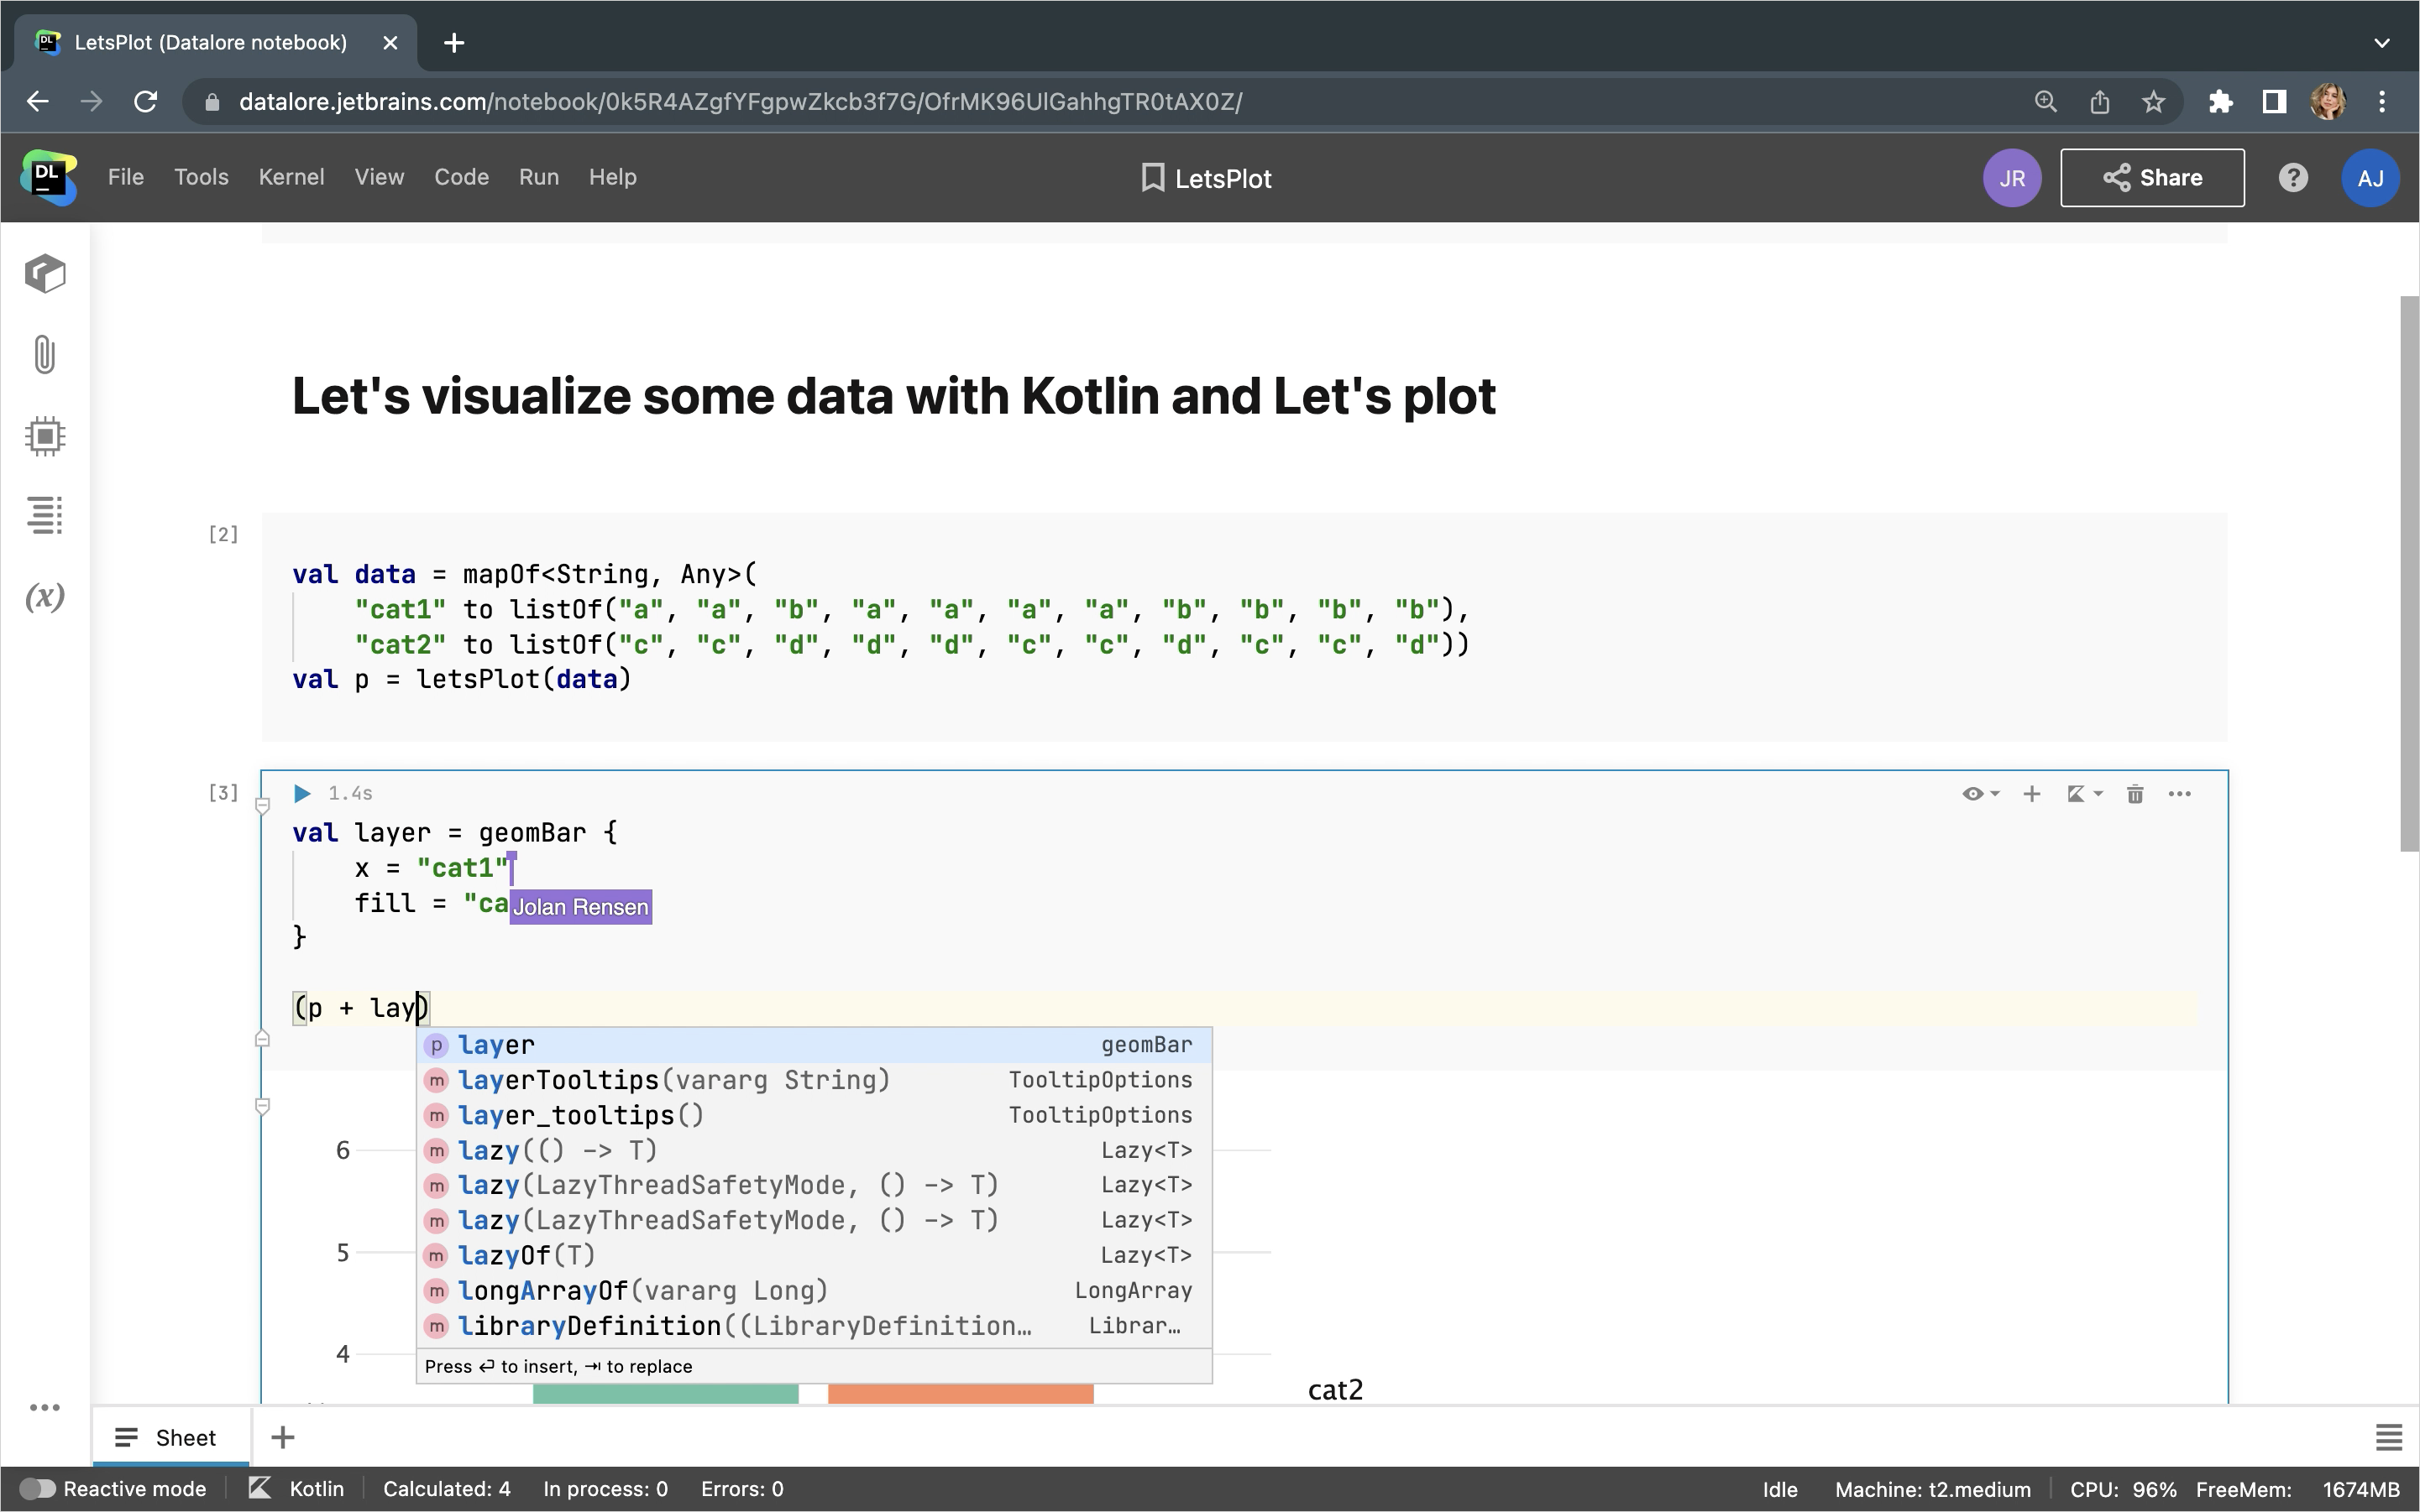Click the Run menu in the toolbar

[x=538, y=176]
